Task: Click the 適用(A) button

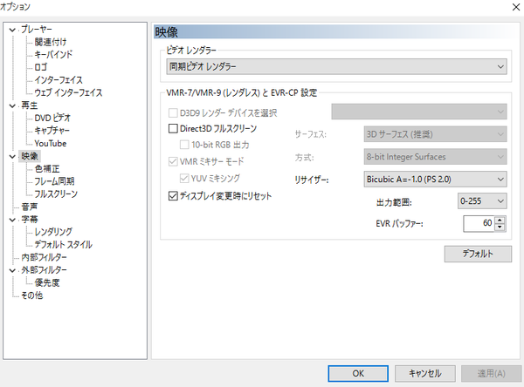Action: coord(491,373)
